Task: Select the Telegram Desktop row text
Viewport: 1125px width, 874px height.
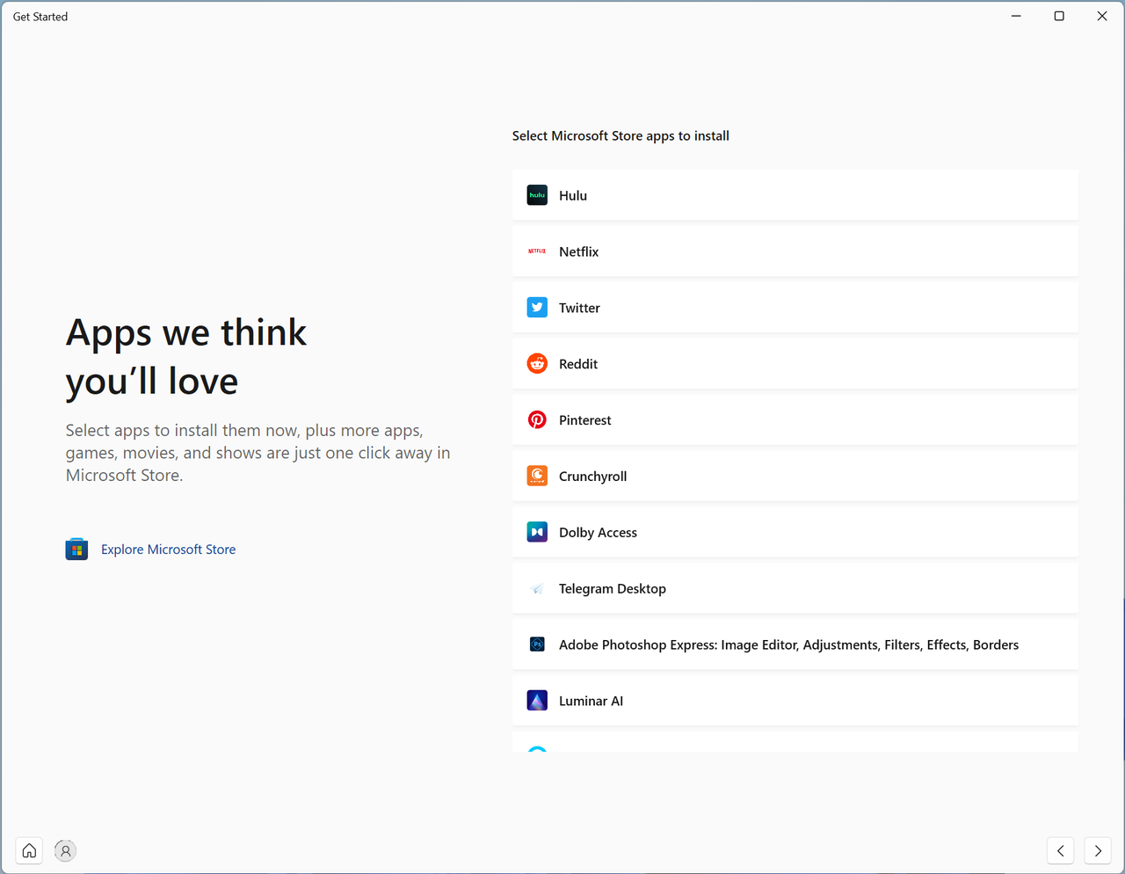Action: [x=613, y=589]
